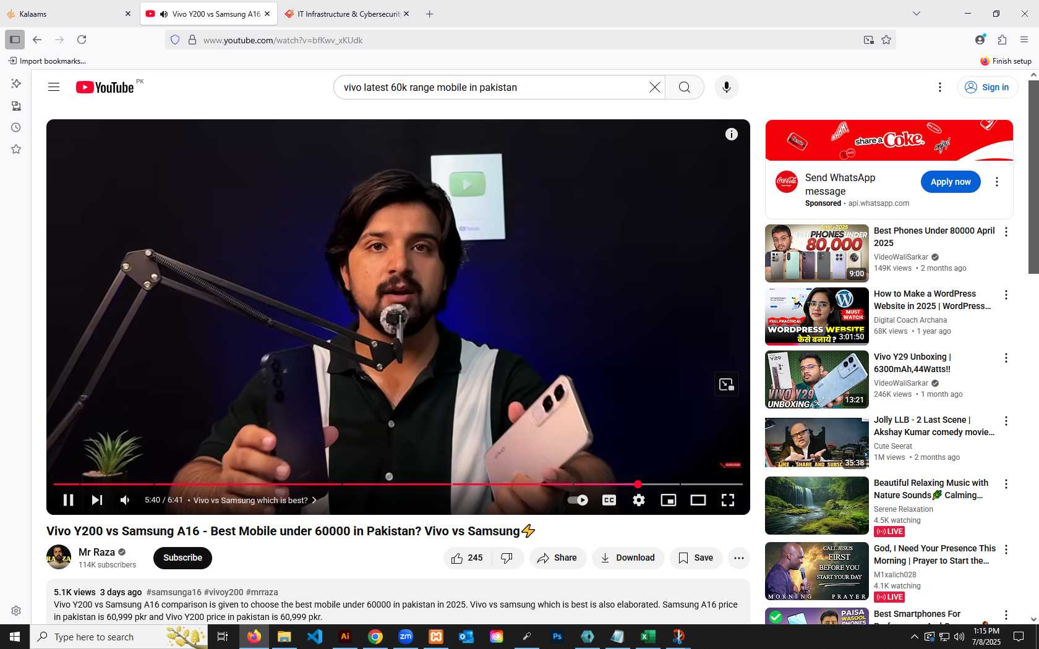This screenshot has width=1039, height=649.
Task: Open sidebar synced tabs icon
Action: pos(16,106)
